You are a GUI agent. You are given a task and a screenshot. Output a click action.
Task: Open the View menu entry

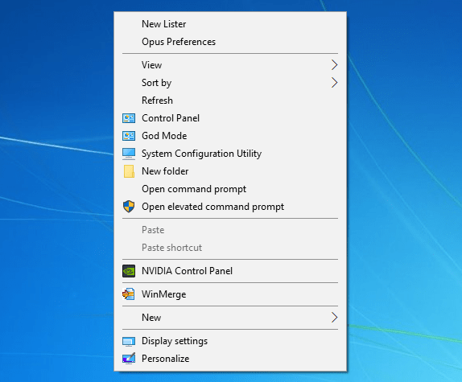(x=230, y=65)
